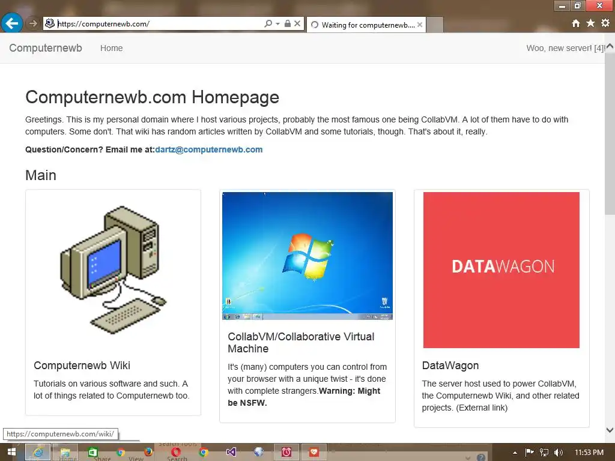615x461 pixels.
Task: Click the magnifier search icon in address bar
Action: [x=268, y=23]
